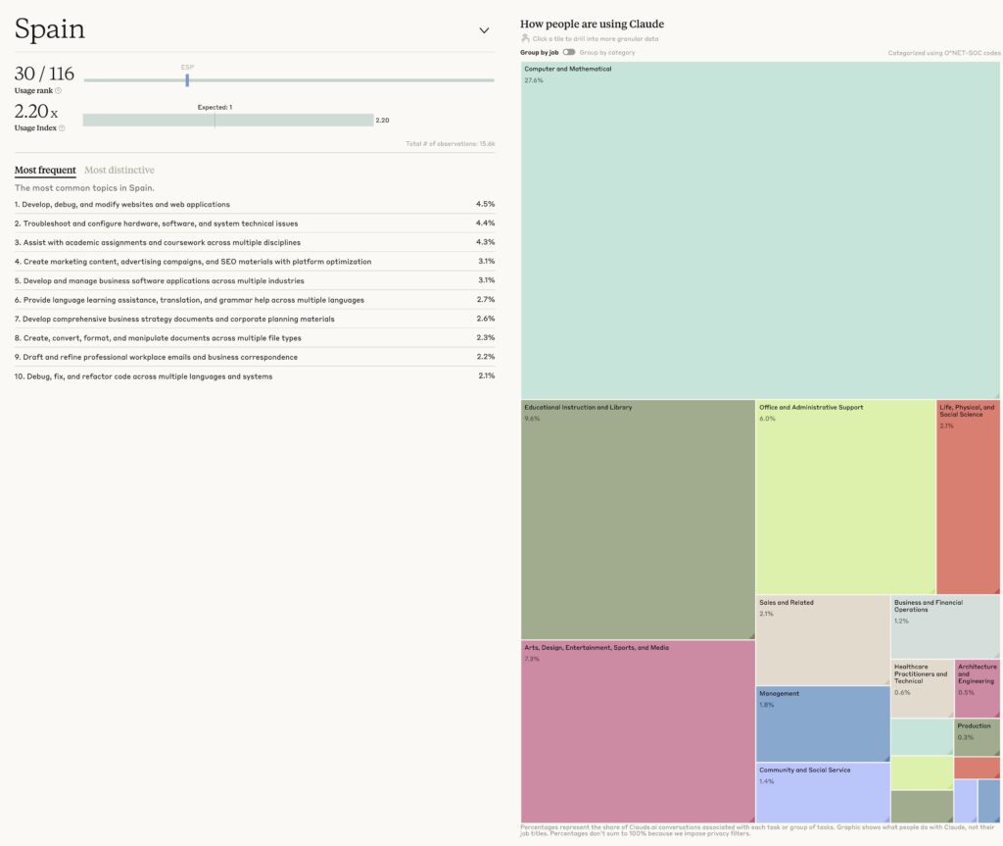The image size is (1003, 846).
Task: Select 'Develop and manage business software' row
Action: coord(255,280)
